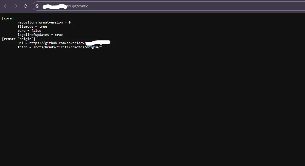Click the url key under remote origin
Screen dimensions: 305x166
coord(20,43)
